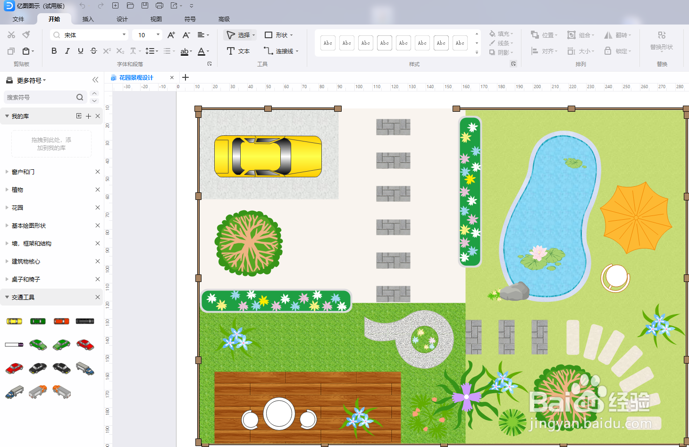Add a new document tab
This screenshot has height=447, width=689.
coord(185,77)
